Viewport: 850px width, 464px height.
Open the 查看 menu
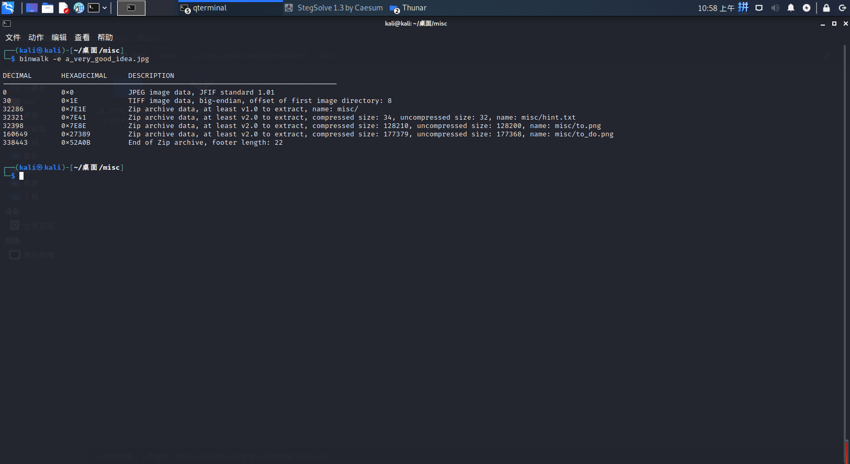82,38
